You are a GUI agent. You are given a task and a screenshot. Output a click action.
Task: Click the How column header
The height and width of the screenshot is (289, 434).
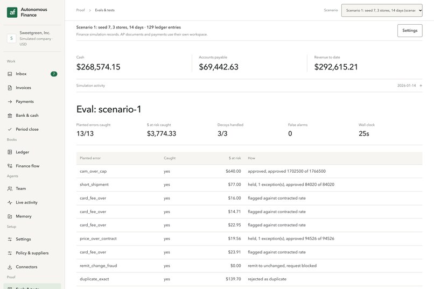[251, 158]
